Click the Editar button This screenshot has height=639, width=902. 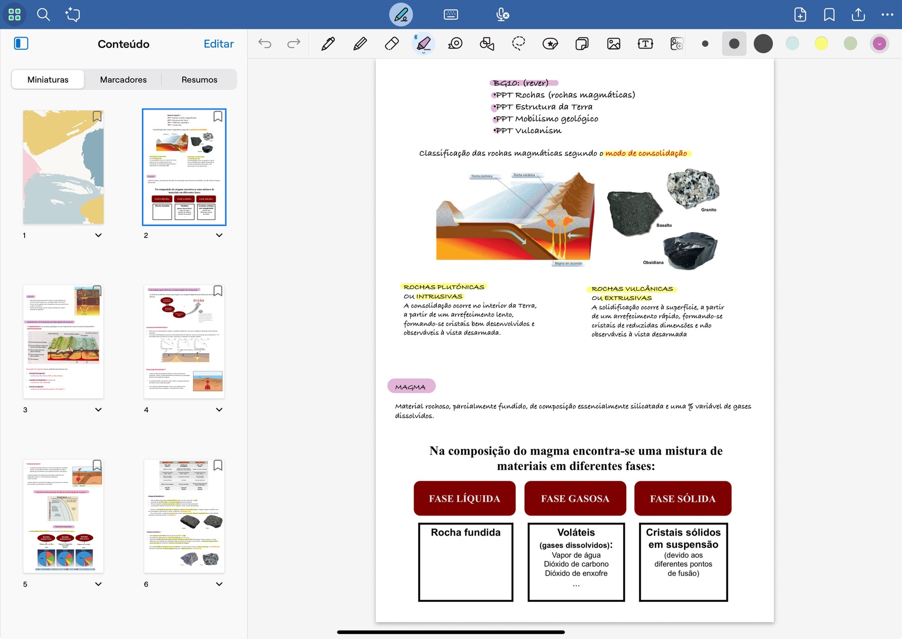(x=219, y=44)
